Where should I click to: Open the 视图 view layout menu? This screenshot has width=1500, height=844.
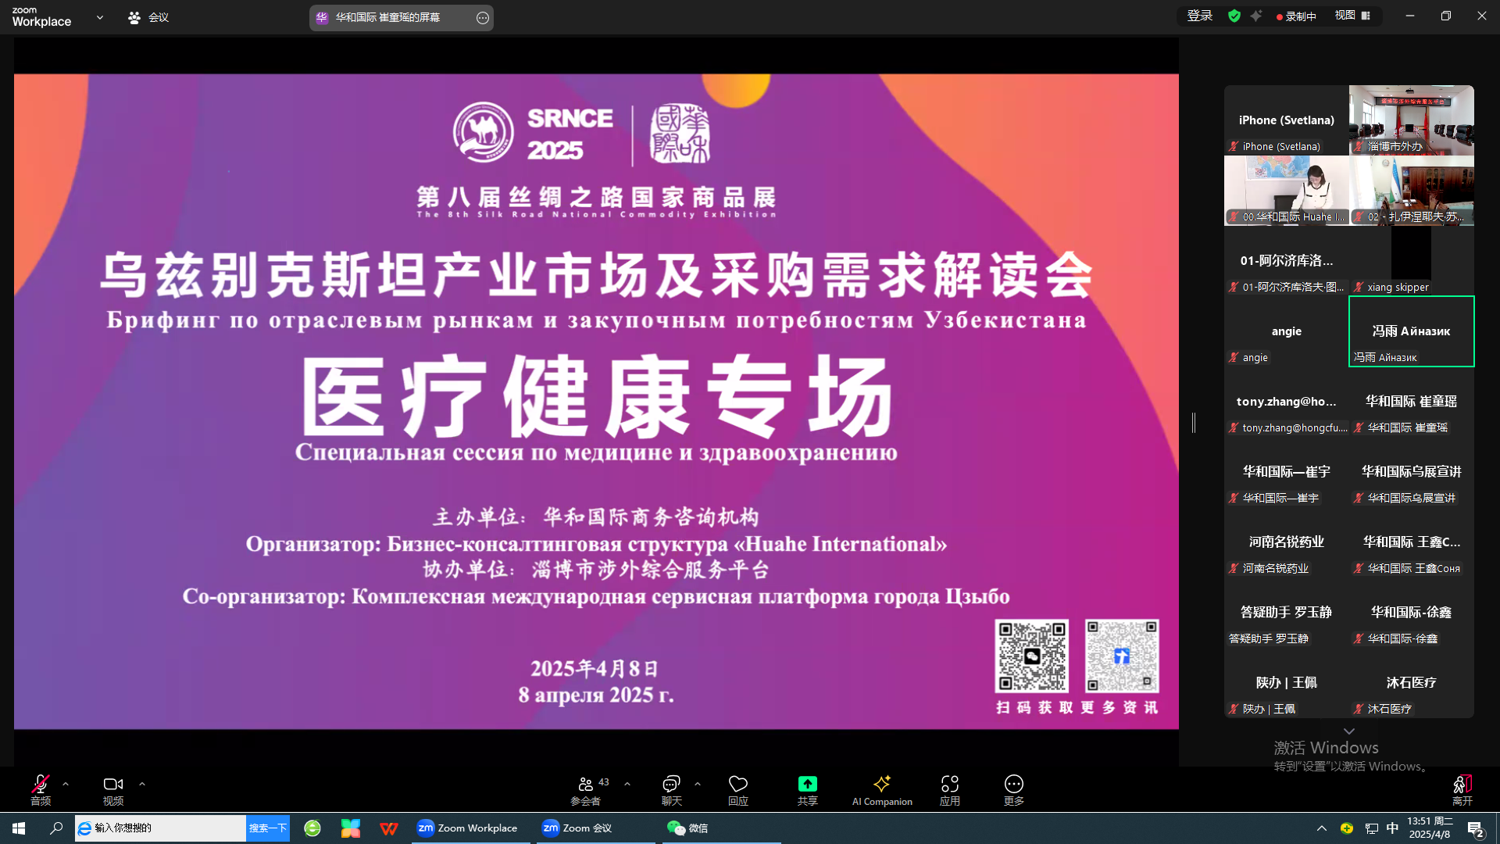click(1352, 16)
